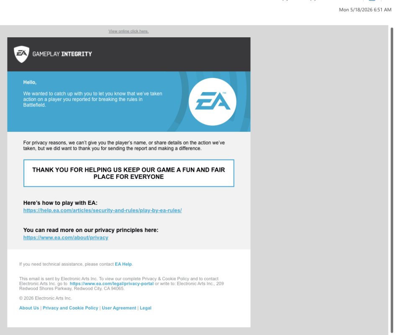Open the ea.com/about/privacy link
This screenshot has height=335, width=396.
66,238
